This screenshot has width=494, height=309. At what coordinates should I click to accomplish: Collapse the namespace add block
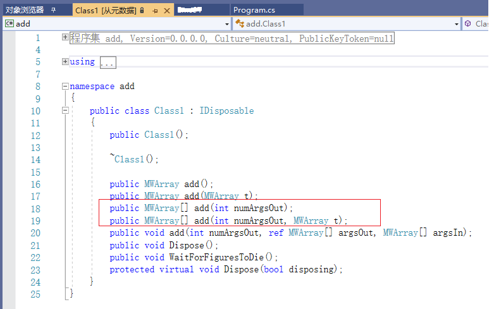(65, 86)
